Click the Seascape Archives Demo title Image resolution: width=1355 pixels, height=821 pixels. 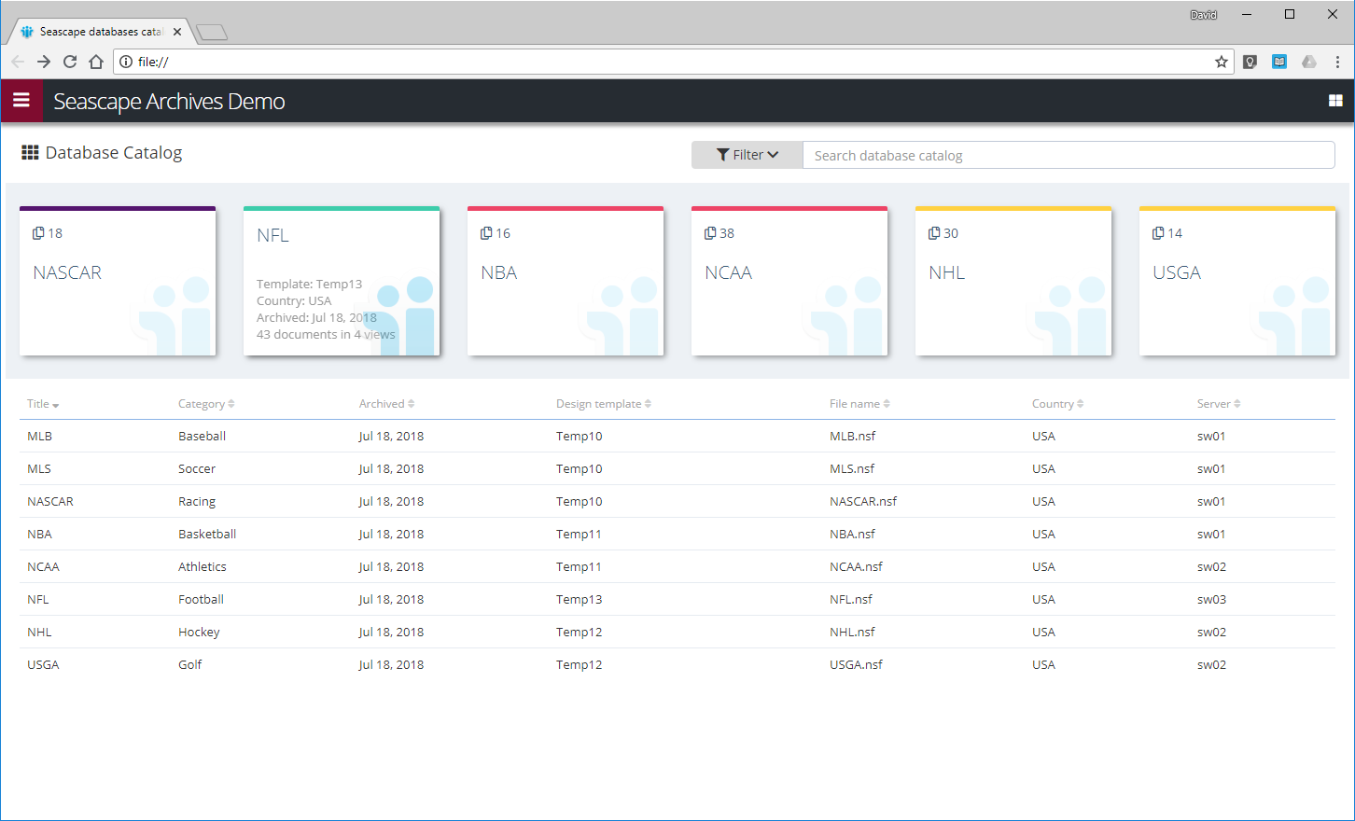[169, 102]
